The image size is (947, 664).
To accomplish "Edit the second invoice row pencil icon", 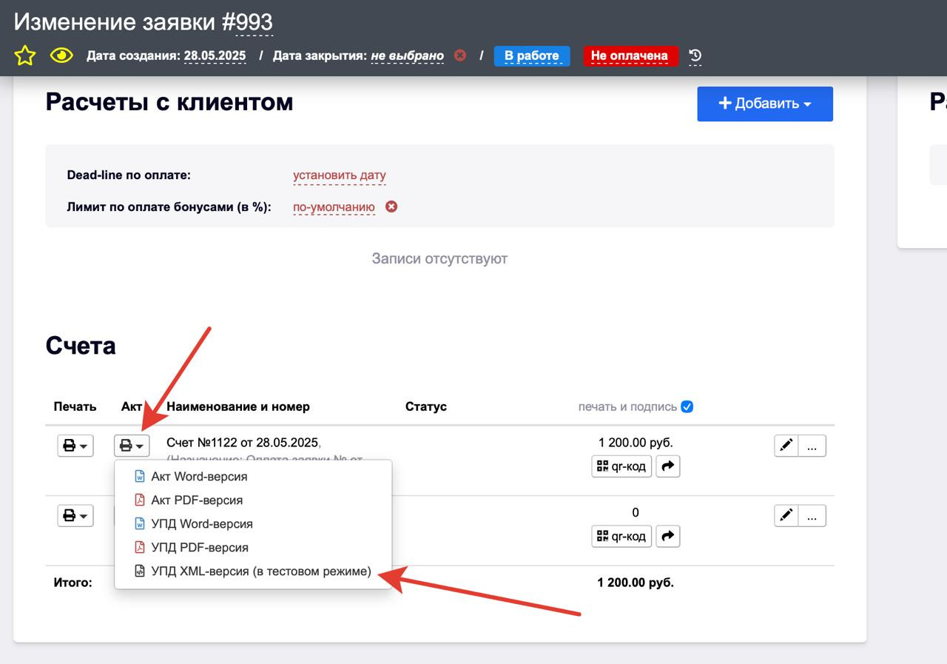I will coord(786,515).
